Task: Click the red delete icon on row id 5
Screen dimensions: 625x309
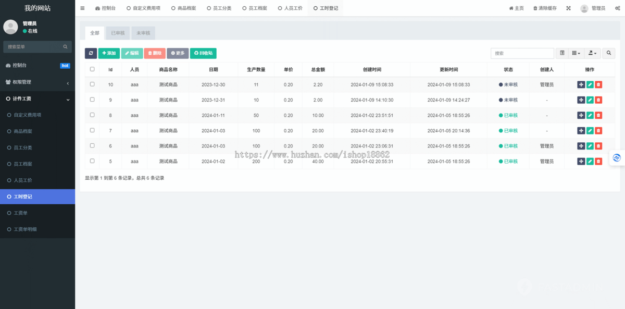Action: (x=597, y=161)
